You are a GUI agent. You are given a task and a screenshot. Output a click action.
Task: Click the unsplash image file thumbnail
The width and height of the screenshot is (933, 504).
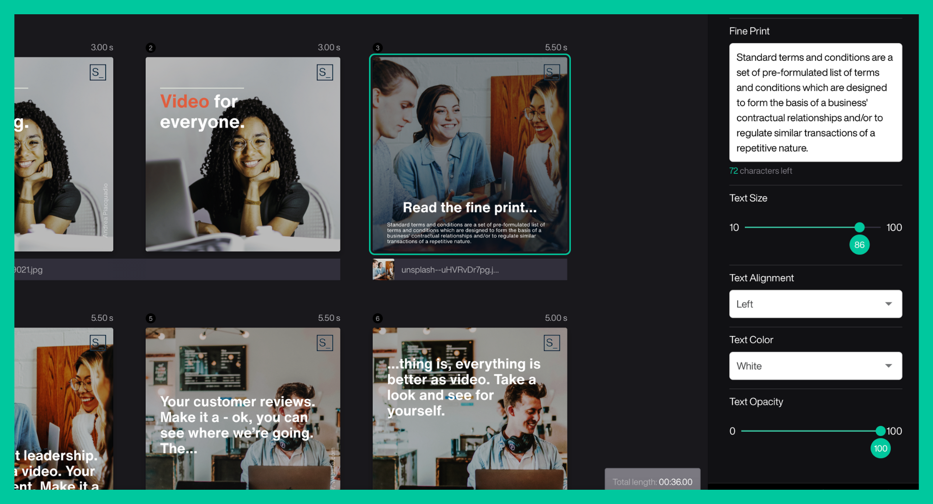coord(383,270)
